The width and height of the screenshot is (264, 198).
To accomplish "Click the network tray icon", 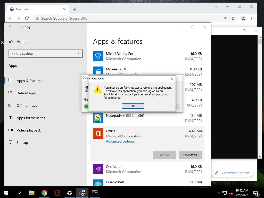I will tap(225, 193).
